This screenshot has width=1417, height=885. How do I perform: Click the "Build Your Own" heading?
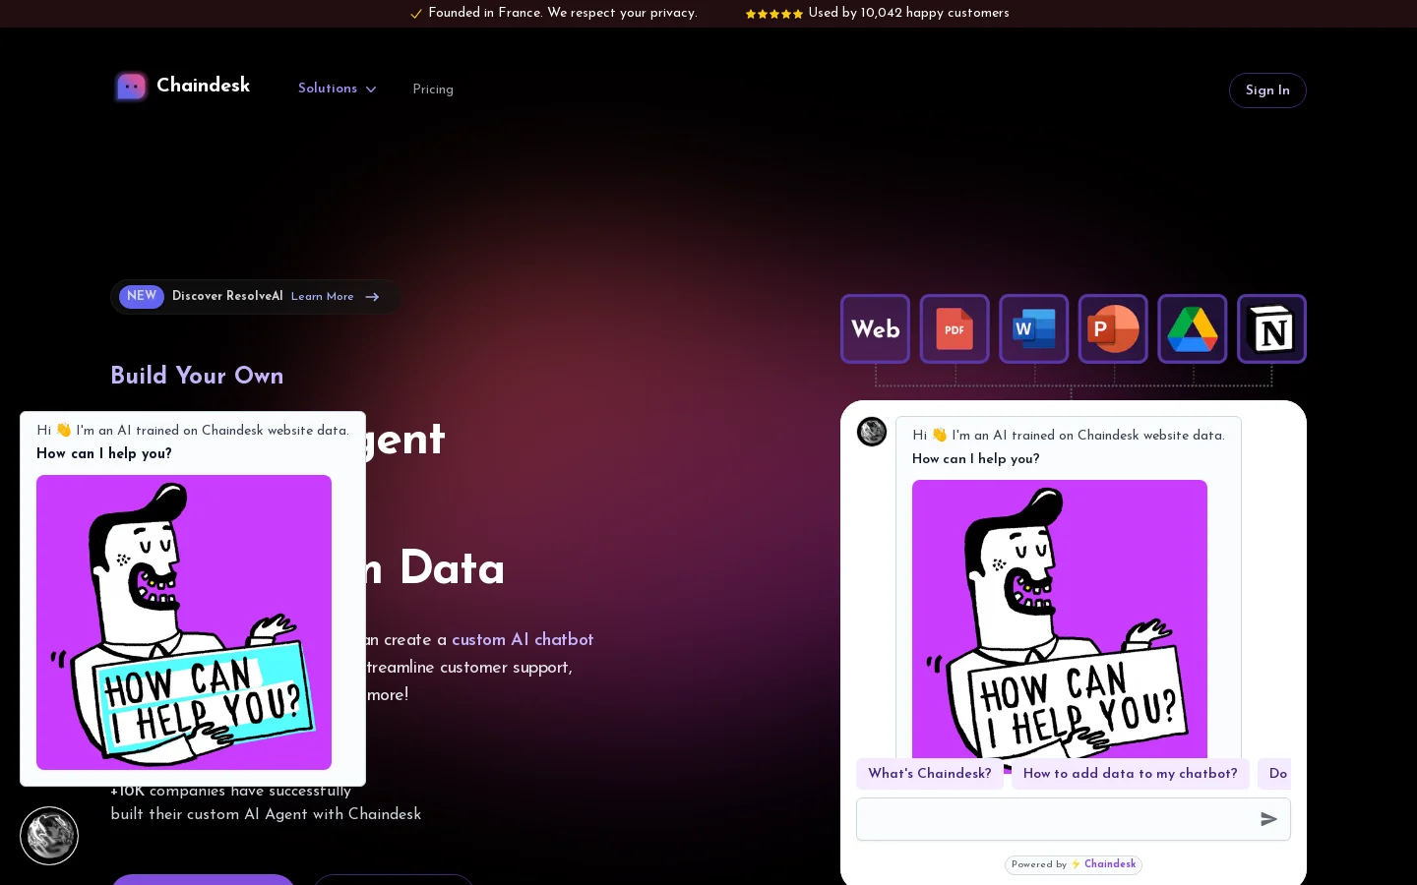coord(197,376)
